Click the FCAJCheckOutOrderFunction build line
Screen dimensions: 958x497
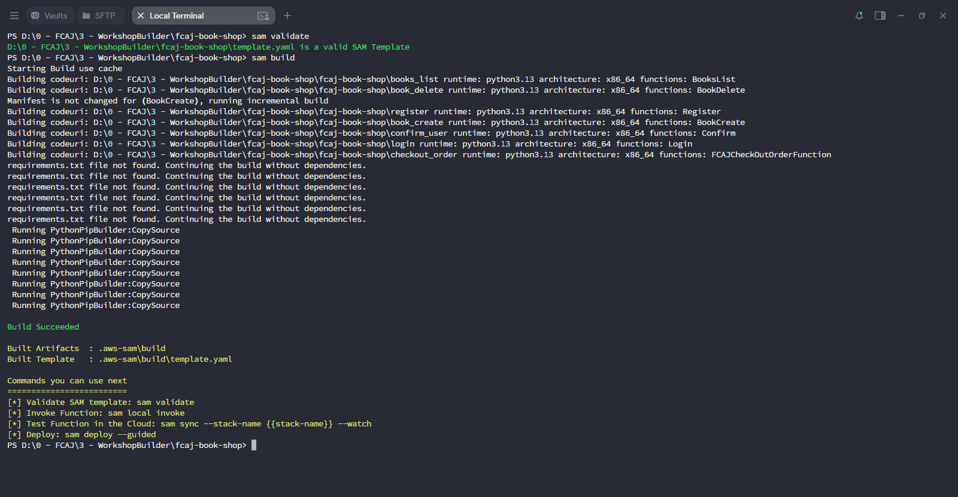pos(419,154)
